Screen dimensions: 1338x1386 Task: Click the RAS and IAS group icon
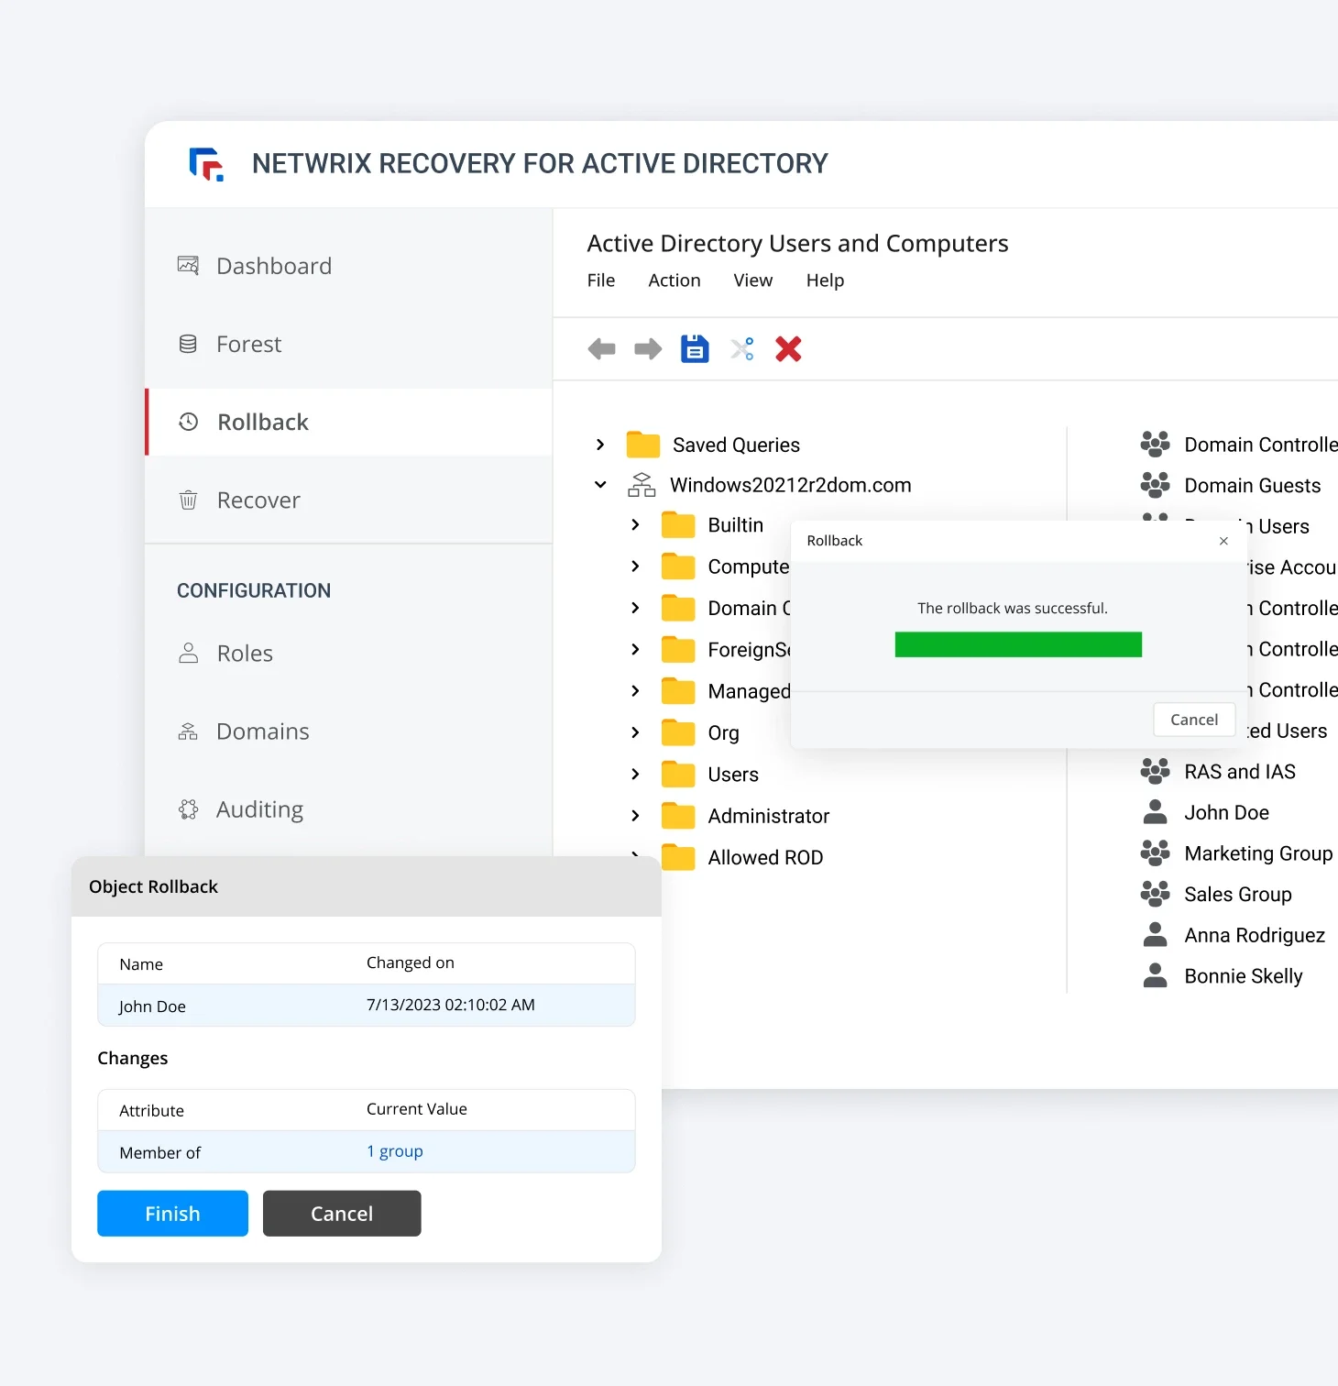pyautogui.click(x=1155, y=772)
